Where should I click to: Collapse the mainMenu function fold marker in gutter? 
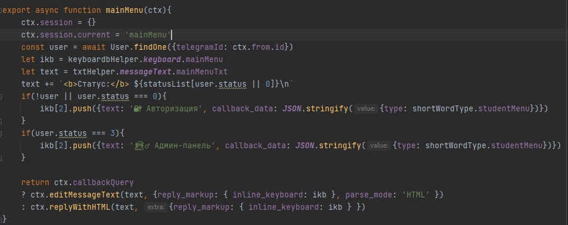pos(1,10)
